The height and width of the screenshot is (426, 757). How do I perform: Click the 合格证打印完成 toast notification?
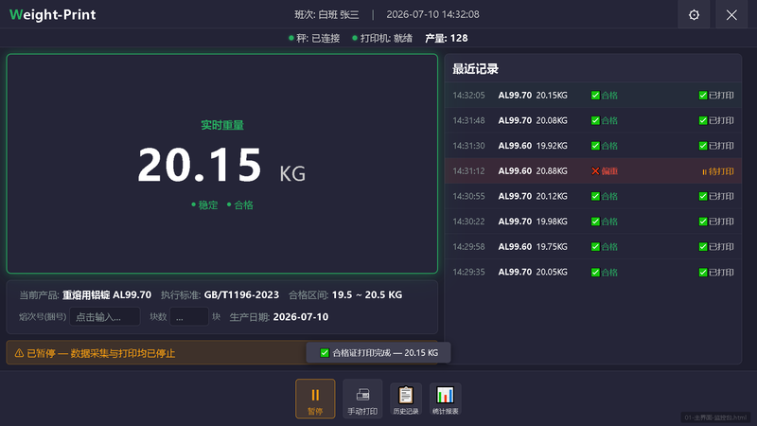[378, 352]
